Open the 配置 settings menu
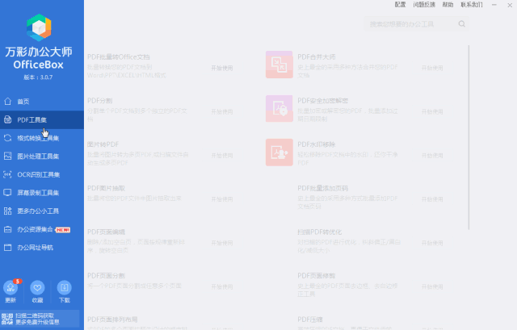The image size is (517, 330). click(x=401, y=5)
